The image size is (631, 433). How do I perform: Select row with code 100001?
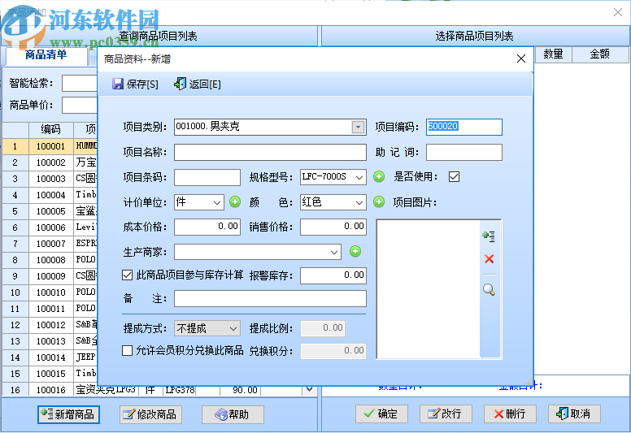coord(50,146)
